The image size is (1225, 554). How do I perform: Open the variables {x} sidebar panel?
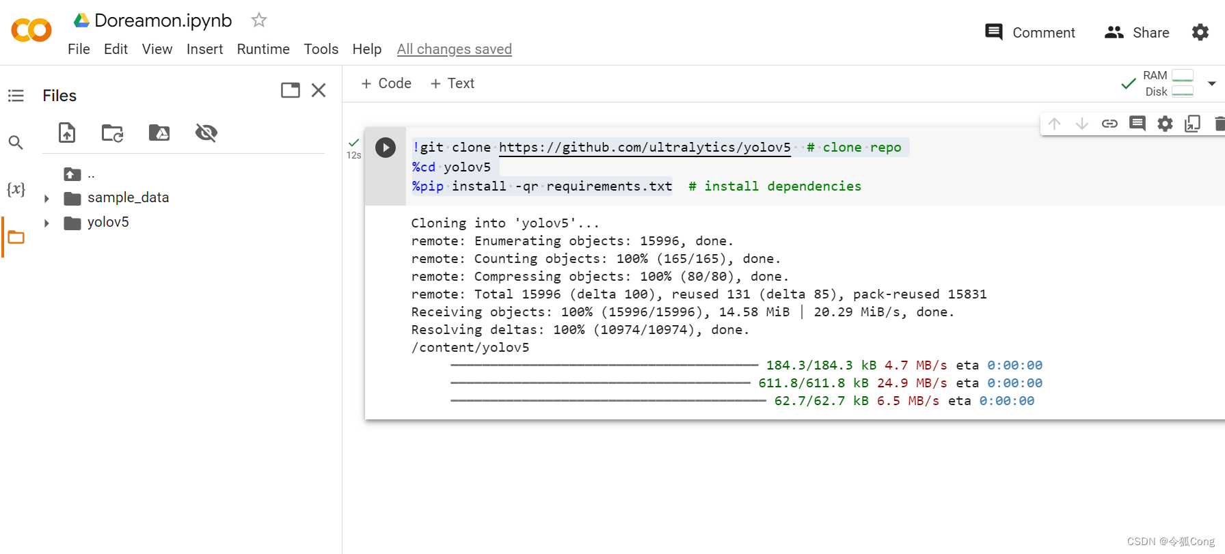tap(16, 189)
